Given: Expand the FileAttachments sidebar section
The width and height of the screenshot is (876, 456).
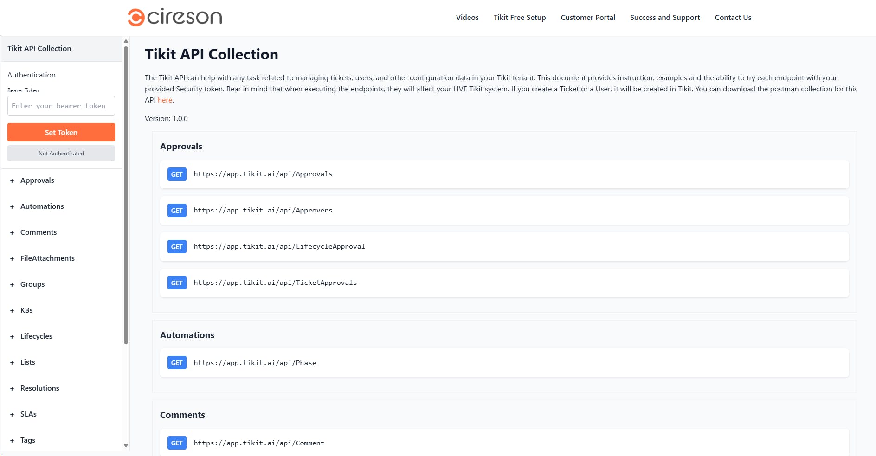Looking at the screenshot, I should click(47, 258).
